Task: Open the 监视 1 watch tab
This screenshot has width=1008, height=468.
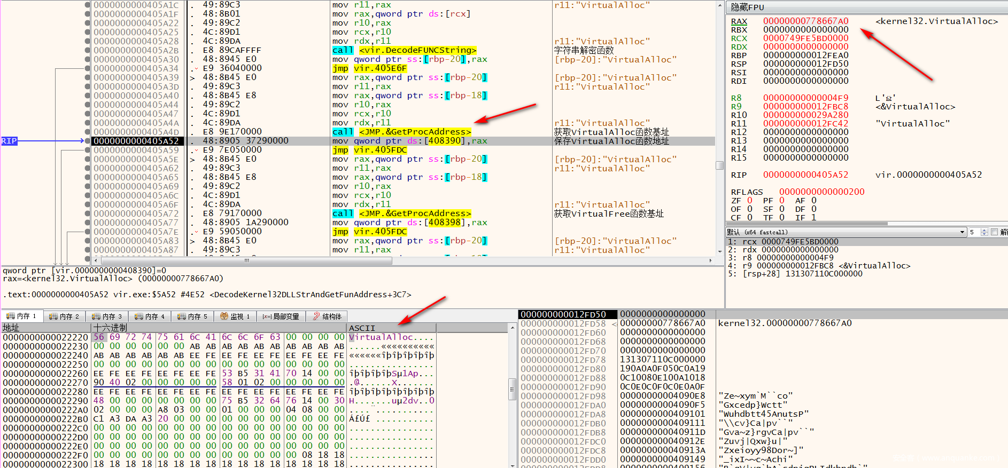Action: tap(235, 316)
